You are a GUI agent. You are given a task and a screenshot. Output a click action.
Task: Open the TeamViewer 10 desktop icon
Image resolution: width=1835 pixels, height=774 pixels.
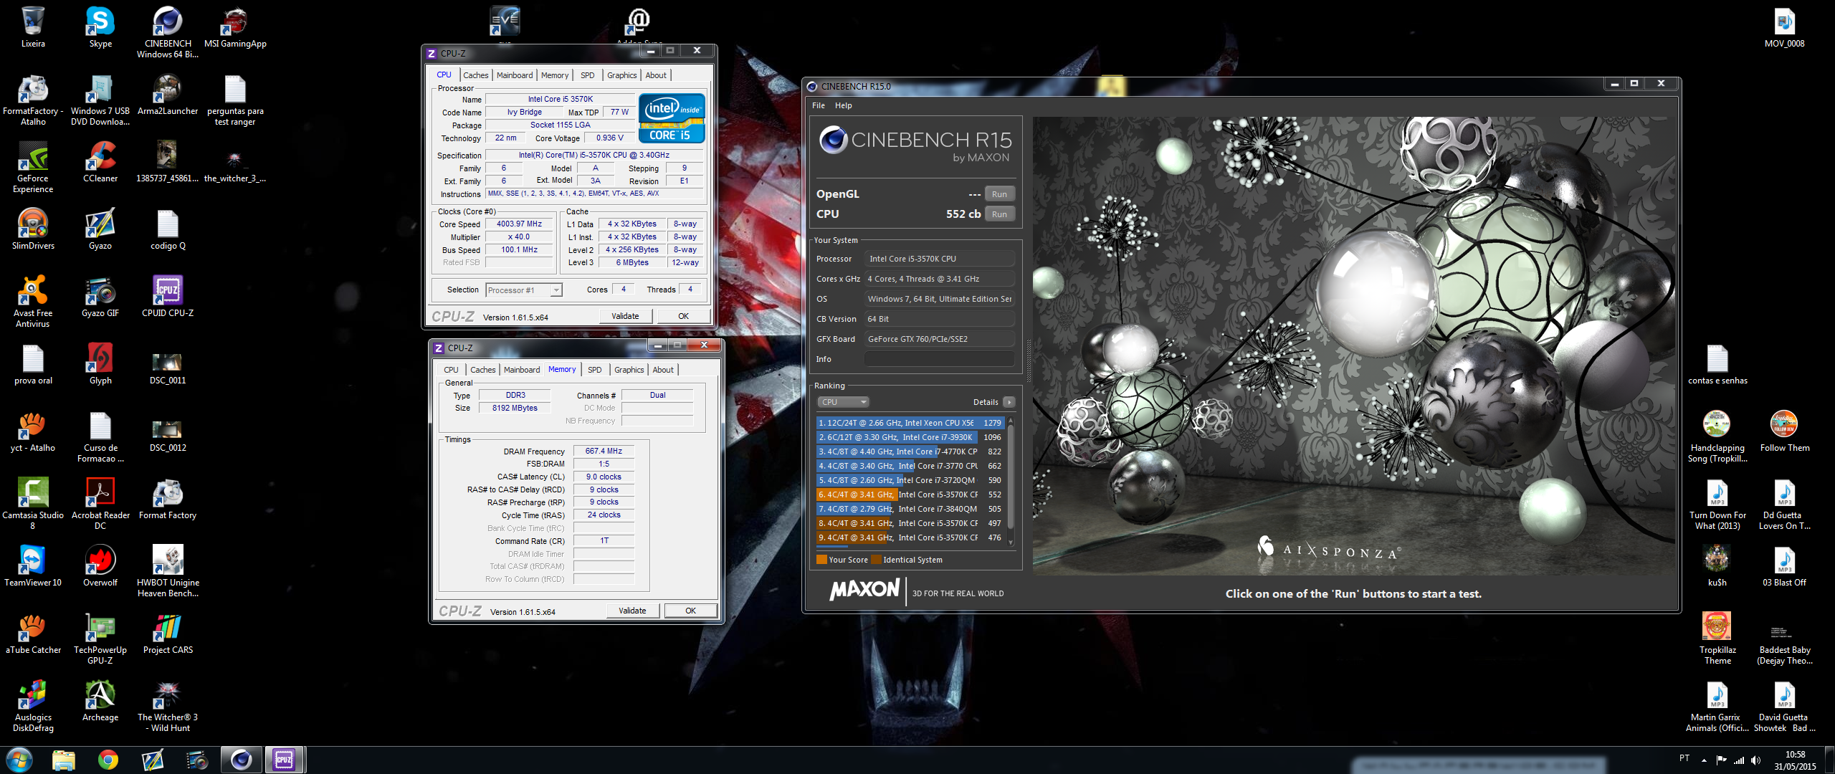pos(33,566)
